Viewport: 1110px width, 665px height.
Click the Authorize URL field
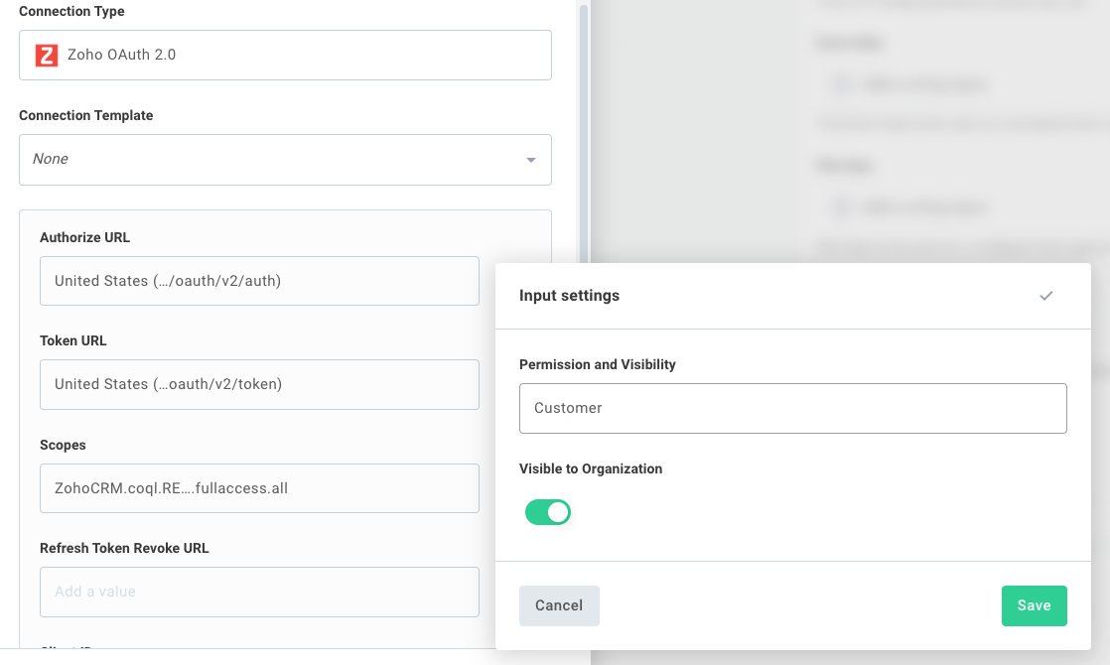pyautogui.click(x=259, y=281)
